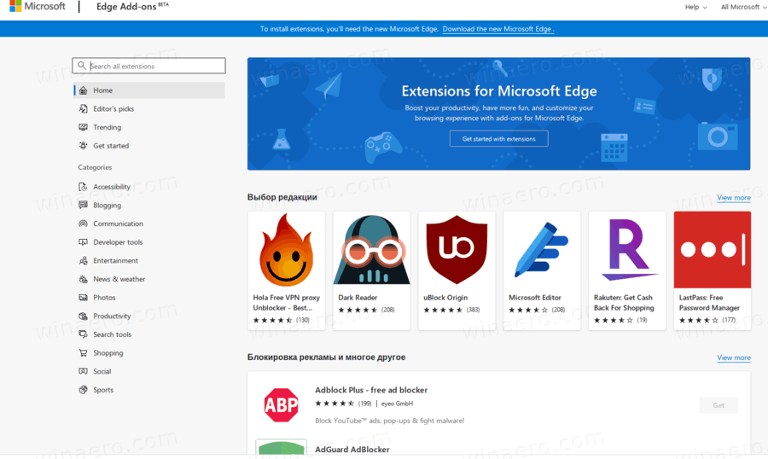Image resolution: width=768 pixels, height=459 pixels.
Task: Click the search magnifier icon
Action: [x=82, y=66]
